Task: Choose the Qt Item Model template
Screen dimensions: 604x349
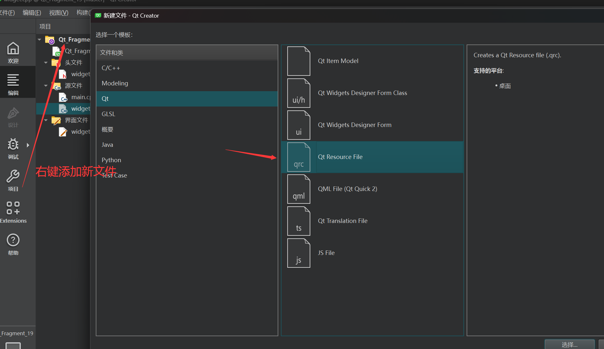Action: tap(372, 61)
